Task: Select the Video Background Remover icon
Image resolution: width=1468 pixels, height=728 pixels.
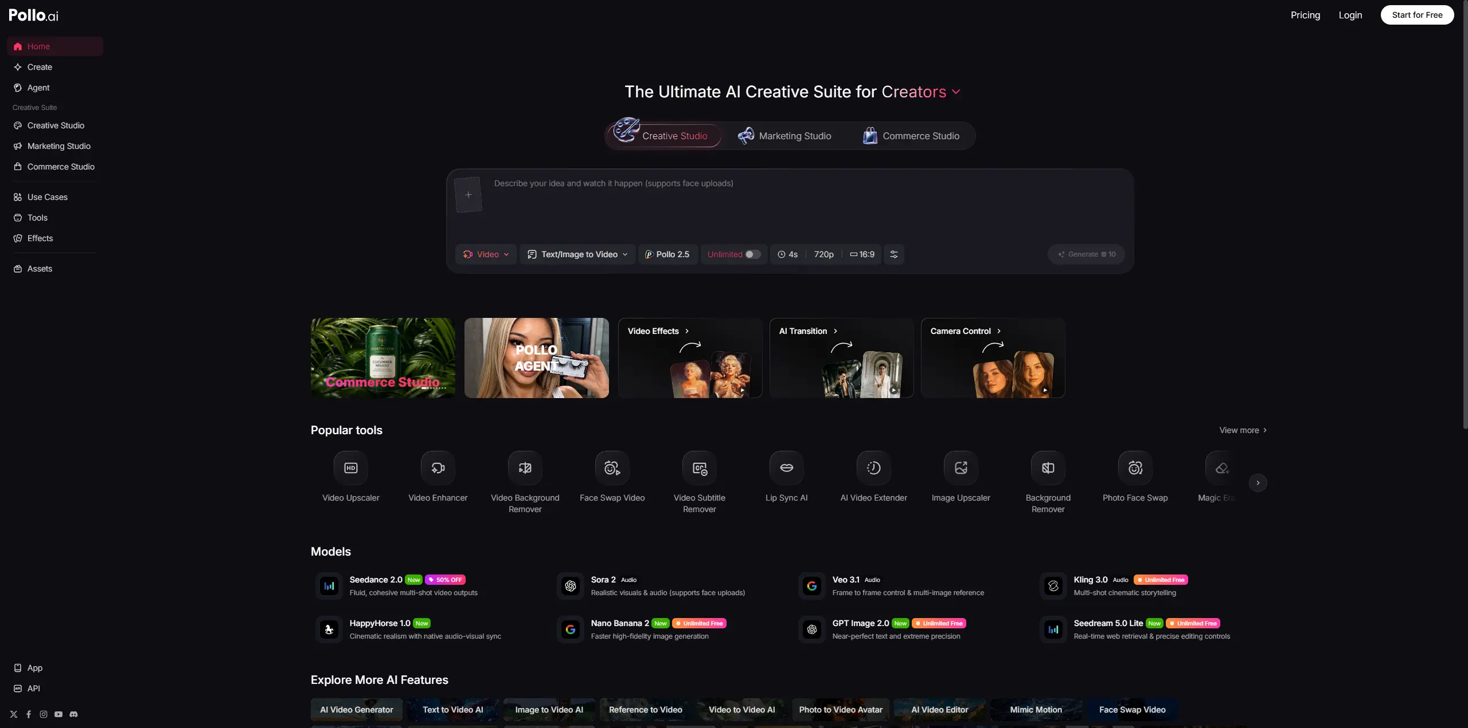Action: [x=525, y=468]
